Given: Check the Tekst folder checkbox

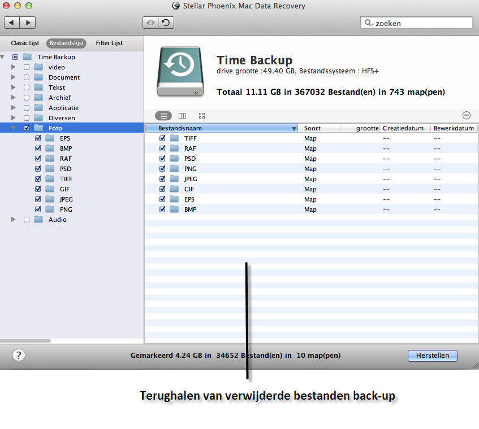Looking at the screenshot, I should 27,87.
